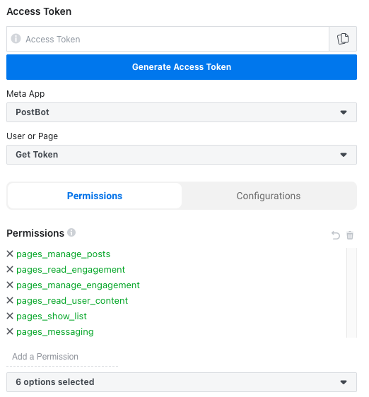
Task: Open the 6 options selected dropdown
Action: pos(182,382)
